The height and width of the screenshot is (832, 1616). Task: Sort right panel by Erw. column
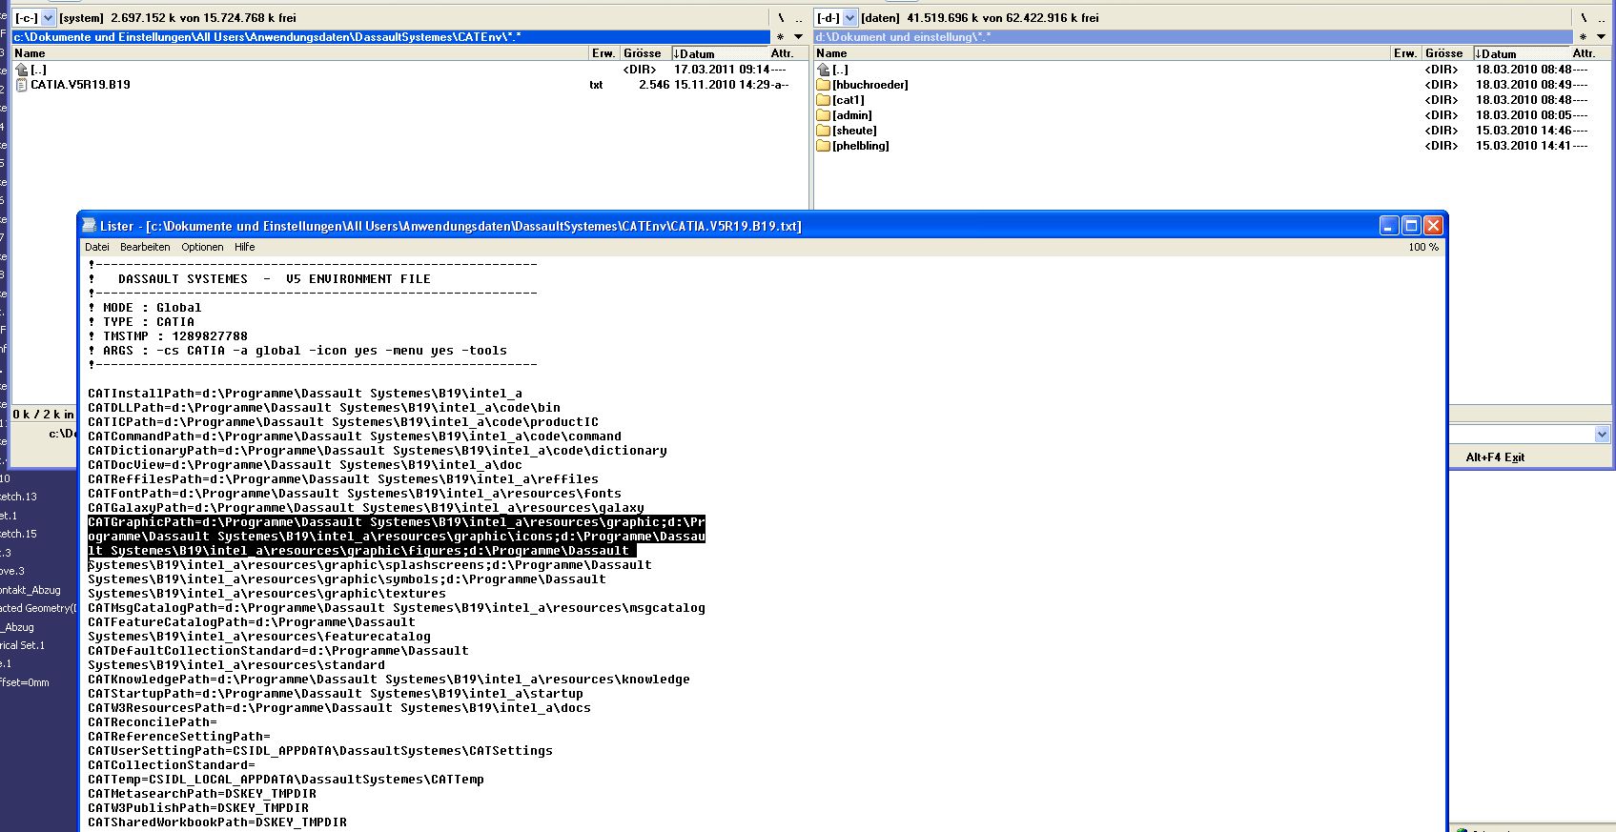tap(1405, 53)
